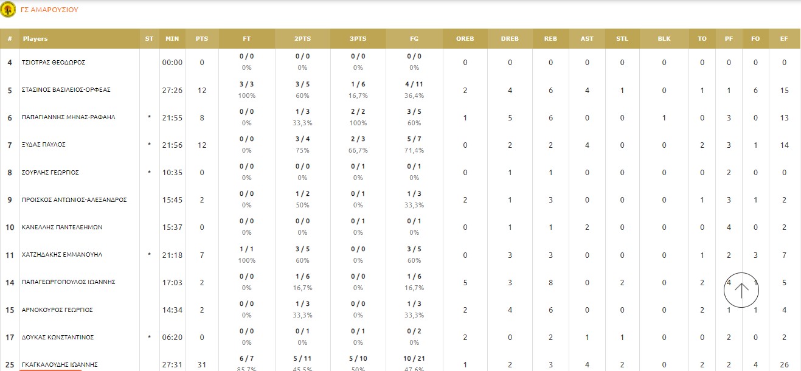Open the ΓΣ ΑΜΑΡΟΥΣΙΟΥ team link
801x371 pixels.
[49, 10]
